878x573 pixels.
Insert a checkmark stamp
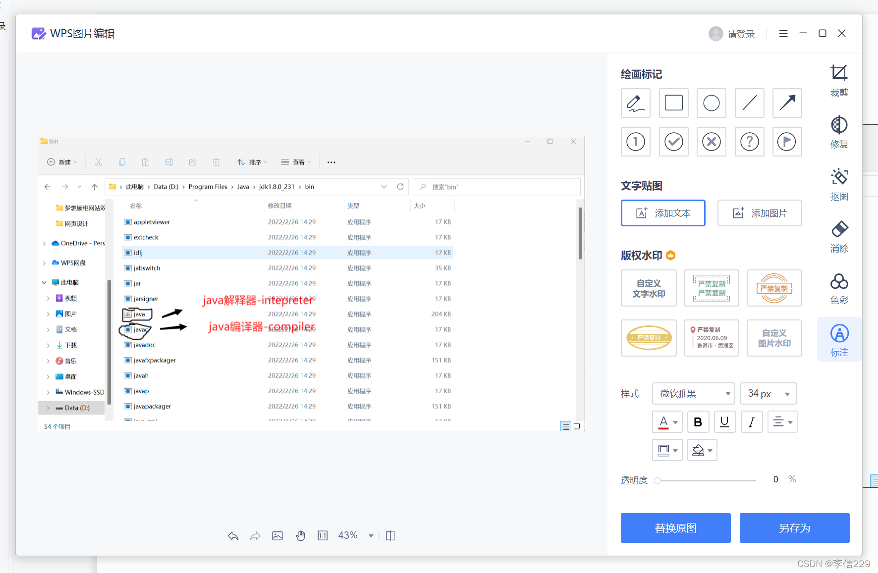pos(673,142)
